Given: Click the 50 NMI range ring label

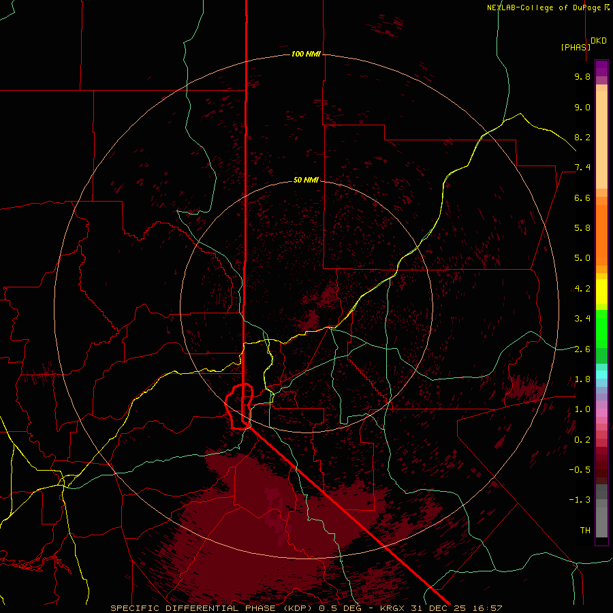Looking at the screenshot, I should (x=306, y=180).
